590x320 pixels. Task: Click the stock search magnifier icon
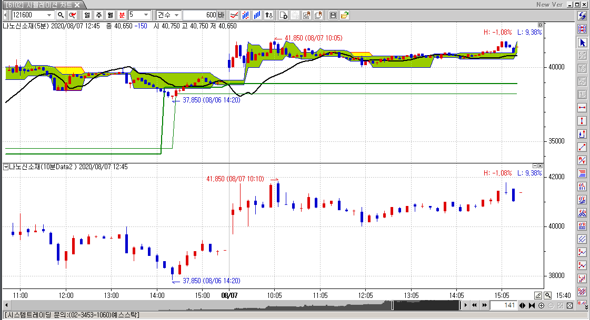(61, 15)
